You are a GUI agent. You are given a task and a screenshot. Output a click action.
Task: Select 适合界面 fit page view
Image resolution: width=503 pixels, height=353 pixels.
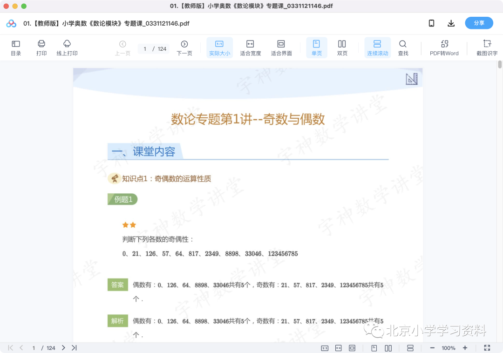(x=281, y=48)
